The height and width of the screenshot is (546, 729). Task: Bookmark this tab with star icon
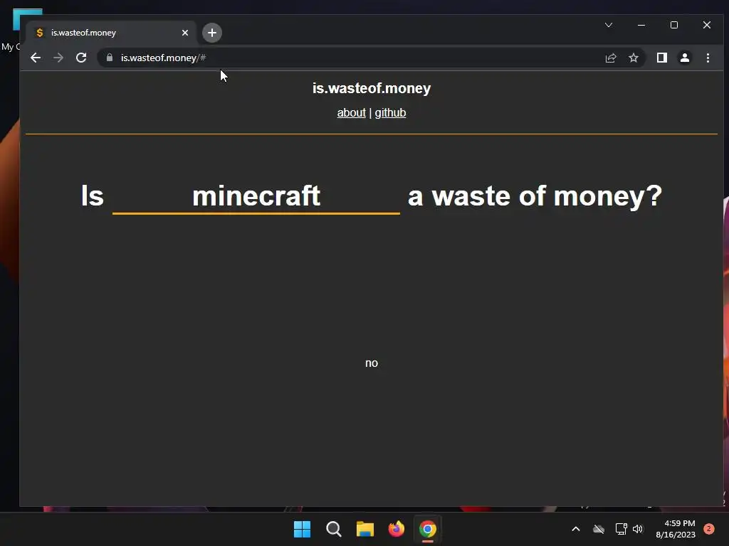[634, 58]
